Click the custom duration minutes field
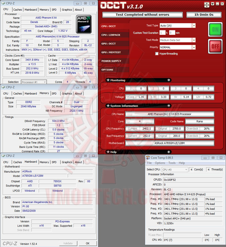226x247 pixels. (172, 33)
